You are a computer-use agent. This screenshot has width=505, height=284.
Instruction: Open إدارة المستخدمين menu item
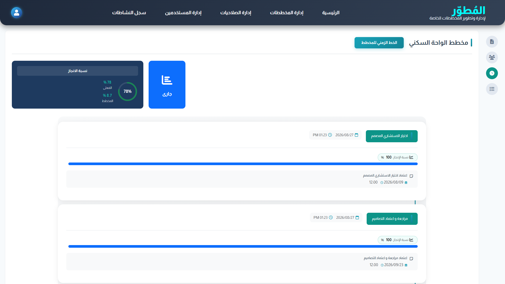tap(183, 13)
